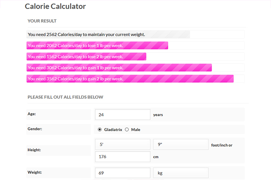
Task: Click the maintain current weight result bar
Action: 108,34
